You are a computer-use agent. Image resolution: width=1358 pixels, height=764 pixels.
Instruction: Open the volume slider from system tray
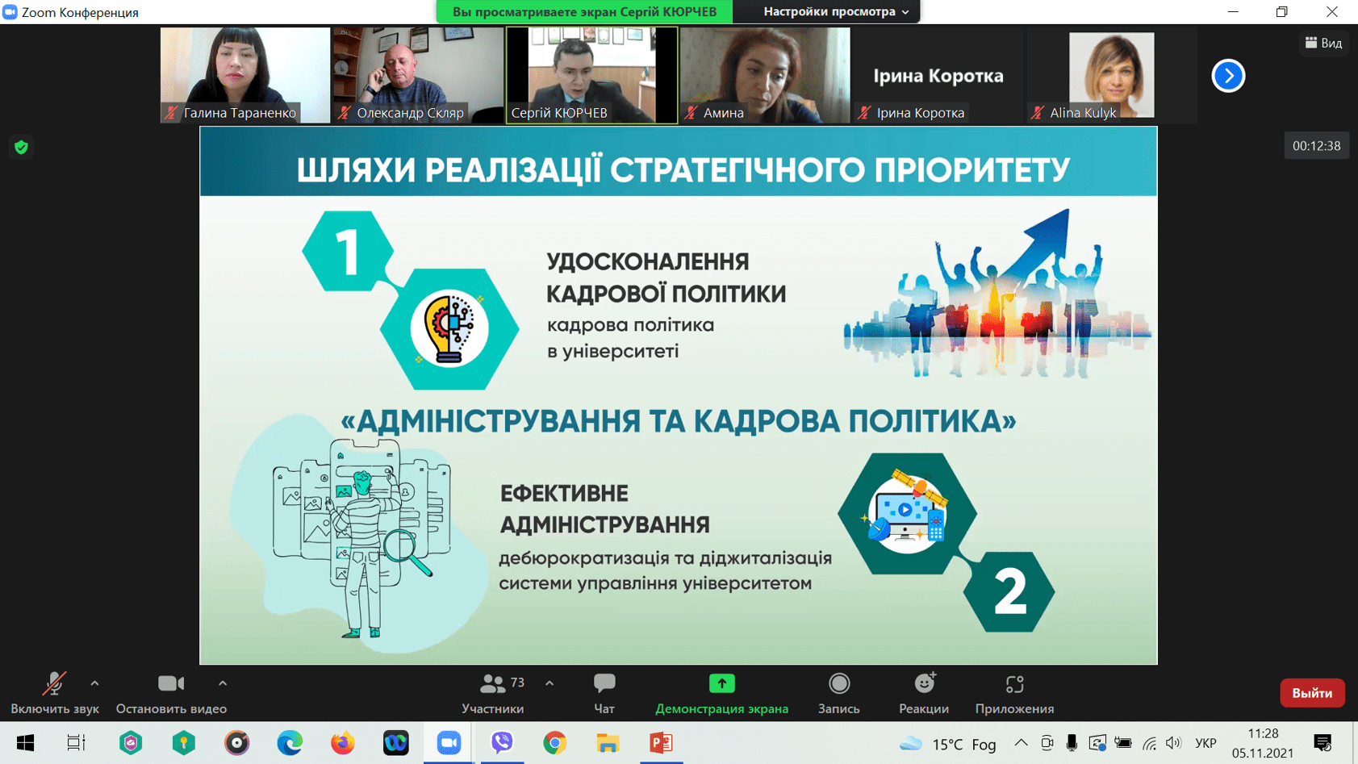pos(1174,744)
